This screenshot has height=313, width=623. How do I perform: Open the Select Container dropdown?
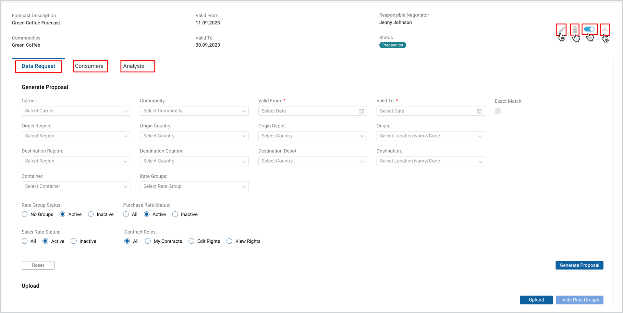[x=76, y=186]
